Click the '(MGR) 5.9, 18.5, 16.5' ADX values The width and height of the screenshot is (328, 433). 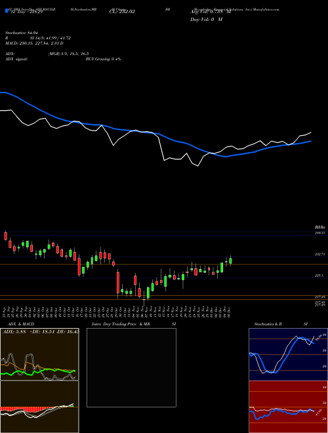[68, 54]
